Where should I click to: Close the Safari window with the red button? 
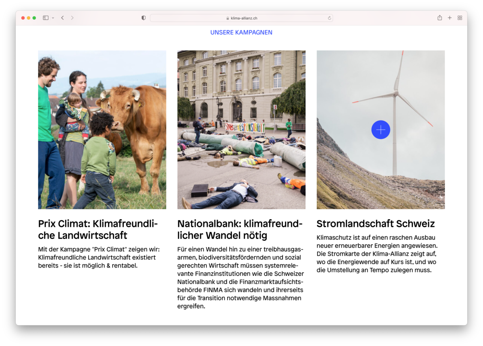tap(23, 18)
